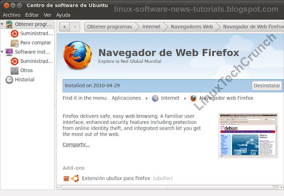Click the back navigation arrow button

coord(64,27)
